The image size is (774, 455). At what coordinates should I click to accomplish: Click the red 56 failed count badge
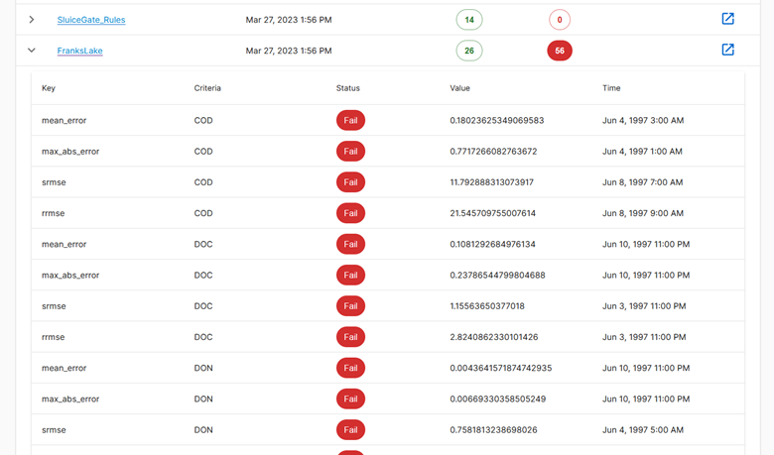coord(560,51)
